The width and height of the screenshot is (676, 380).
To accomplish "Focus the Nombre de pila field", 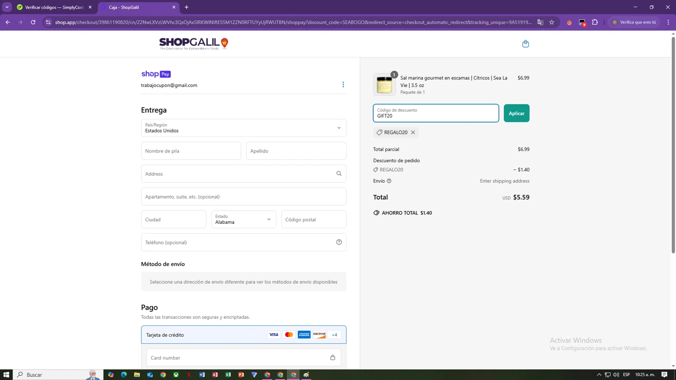I will point(191,151).
